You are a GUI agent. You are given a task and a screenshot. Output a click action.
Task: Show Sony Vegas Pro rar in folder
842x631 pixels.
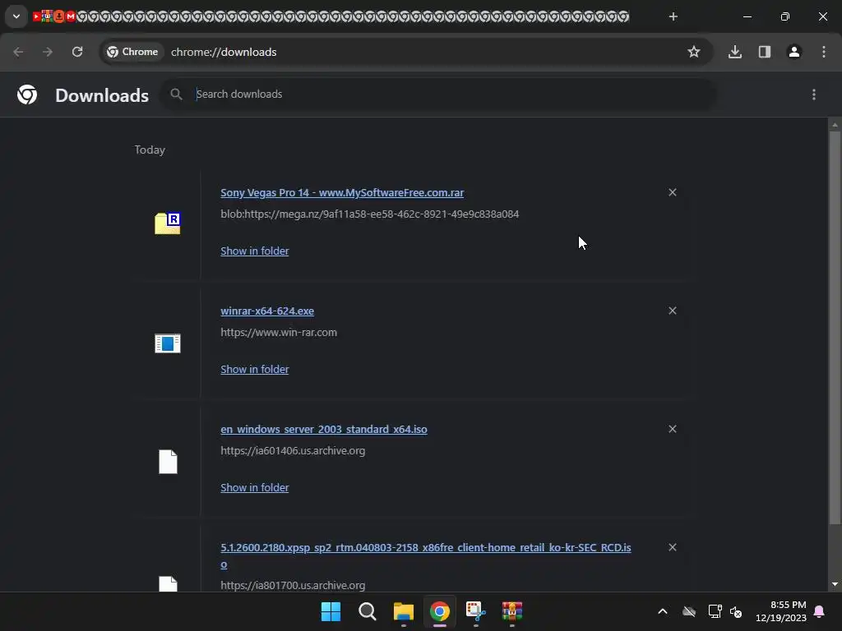(255, 251)
